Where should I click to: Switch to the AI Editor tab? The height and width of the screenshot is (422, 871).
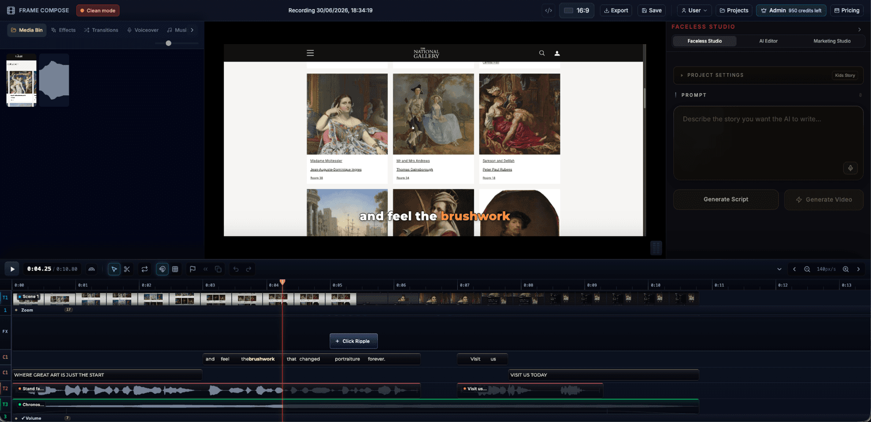pos(768,41)
